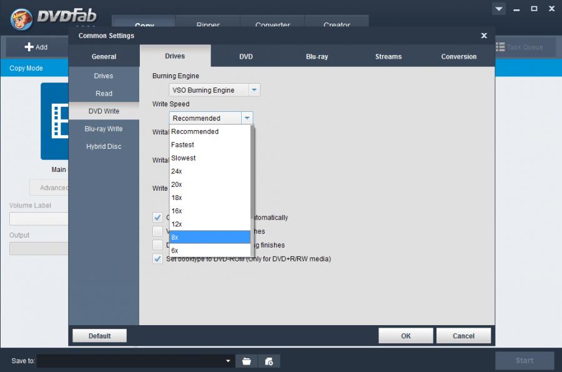Open the Task Queue list icon
The image size is (562, 372).
tap(500, 47)
